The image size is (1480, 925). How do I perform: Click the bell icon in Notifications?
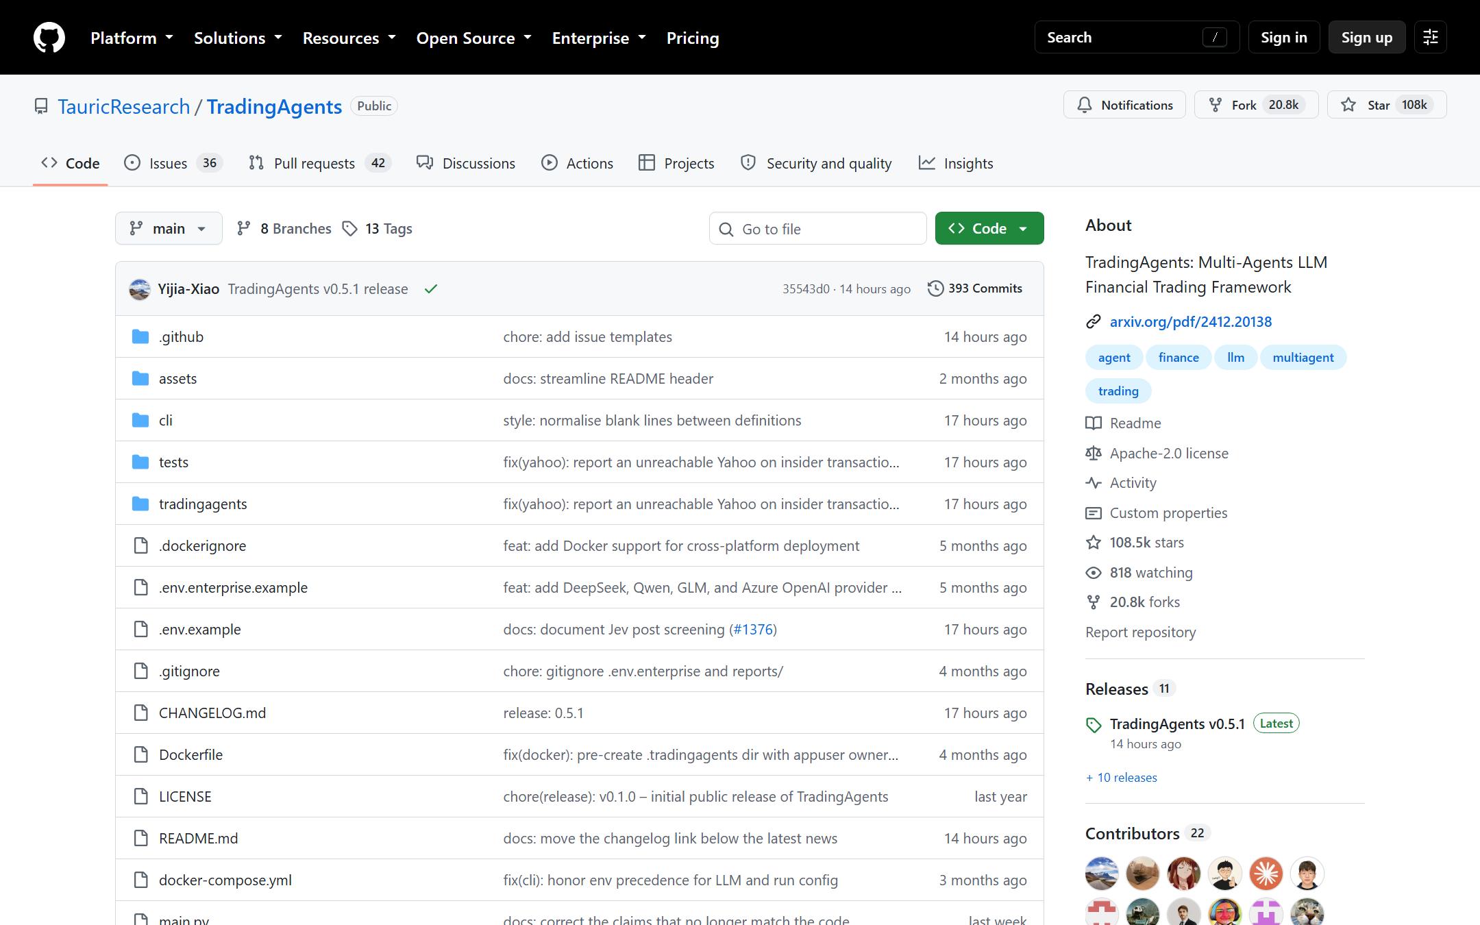pyautogui.click(x=1085, y=105)
